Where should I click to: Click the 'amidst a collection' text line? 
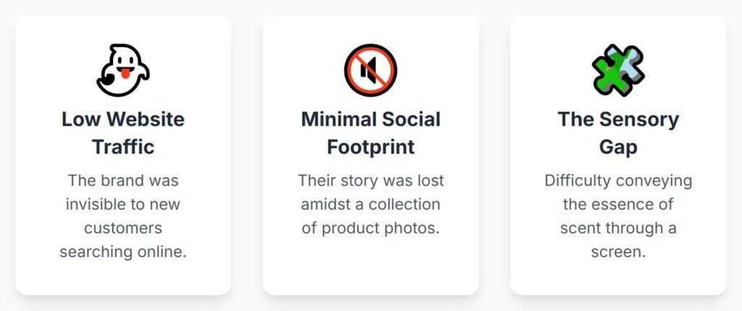click(370, 204)
